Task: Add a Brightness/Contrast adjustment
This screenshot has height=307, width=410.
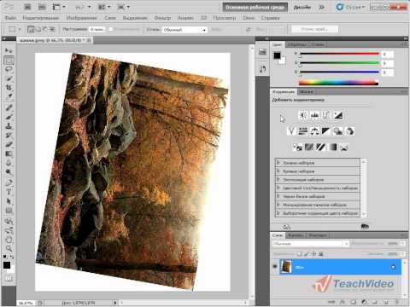Action: point(303,115)
